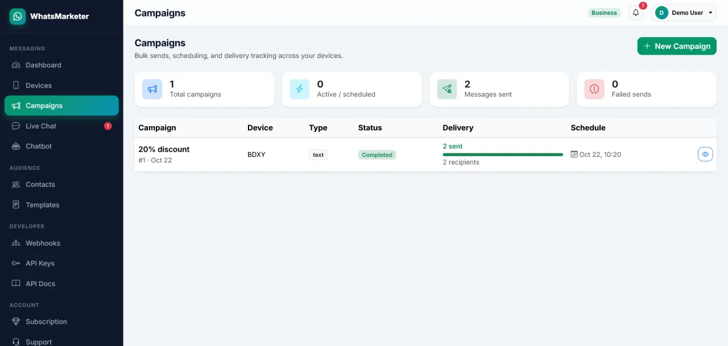Click the Devices phone icon in sidebar
728x346 pixels.
coord(16,85)
